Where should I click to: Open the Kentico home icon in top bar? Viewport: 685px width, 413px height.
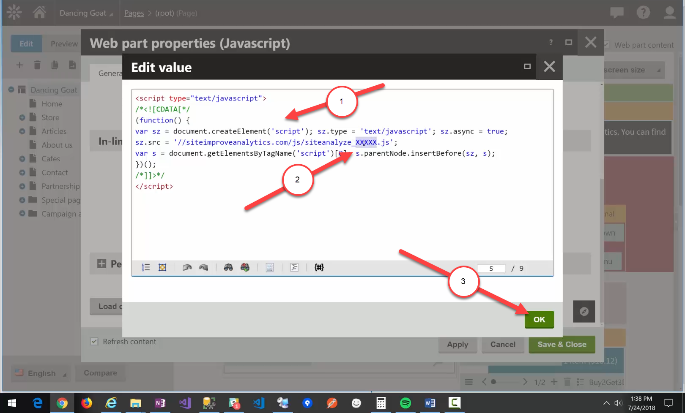click(x=40, y=13)
